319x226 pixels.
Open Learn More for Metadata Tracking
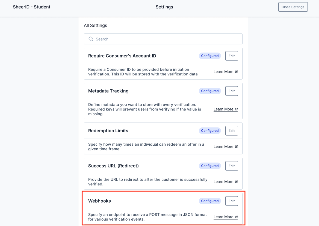point(223,109)
